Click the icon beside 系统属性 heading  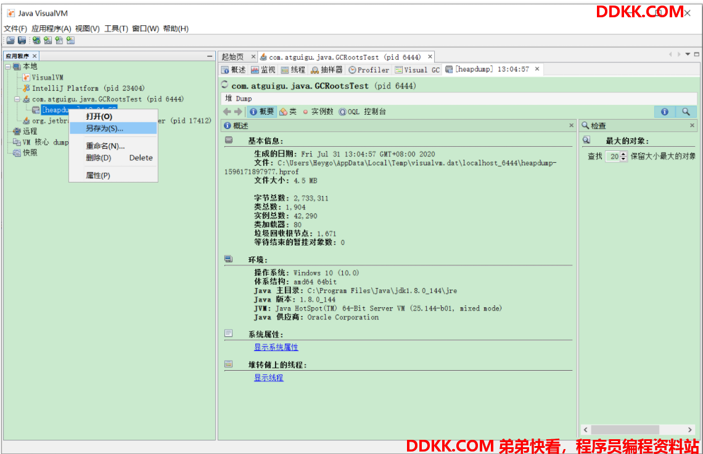point(229,333)
